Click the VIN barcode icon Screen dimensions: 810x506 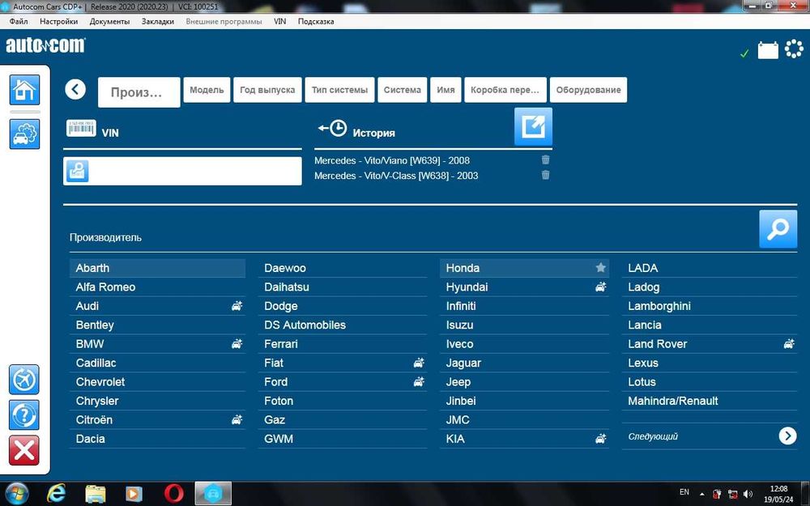point(81,128)
